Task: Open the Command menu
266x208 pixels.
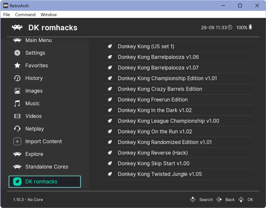Action: point(25,15)
